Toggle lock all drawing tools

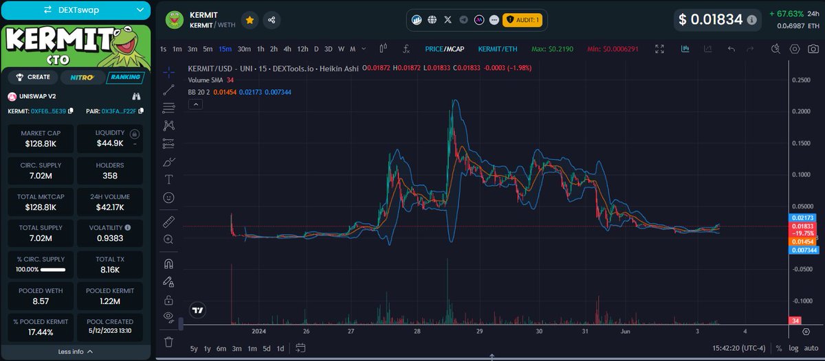pos(168,300)
